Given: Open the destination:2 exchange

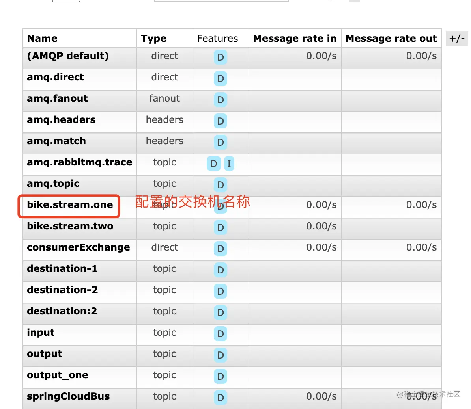Looking at the screenshot, I should click(x=62, y=311).
